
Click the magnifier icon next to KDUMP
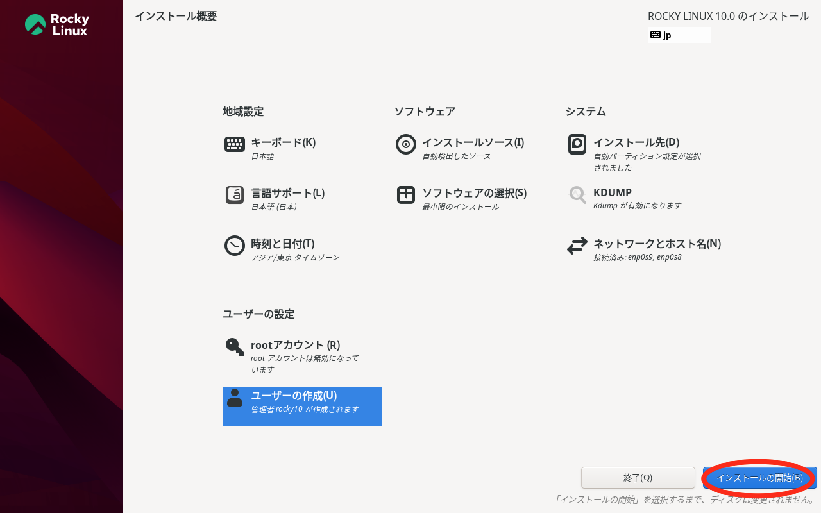pyautogui.click(x=577, y=195)
